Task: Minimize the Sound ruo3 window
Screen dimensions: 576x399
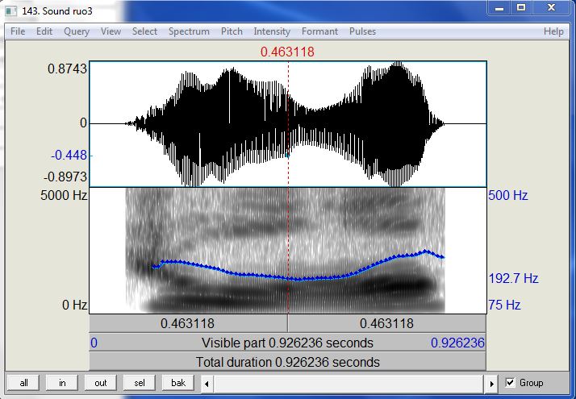Action: point(499,8)
